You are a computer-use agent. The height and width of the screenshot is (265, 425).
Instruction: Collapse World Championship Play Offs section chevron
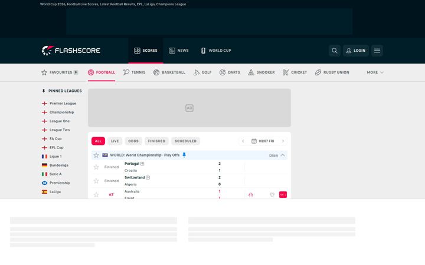click(283, 155)
